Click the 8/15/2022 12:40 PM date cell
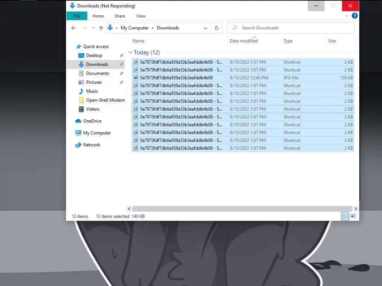The width and height of the screenshot is (382, 286). tap(249, 78)
